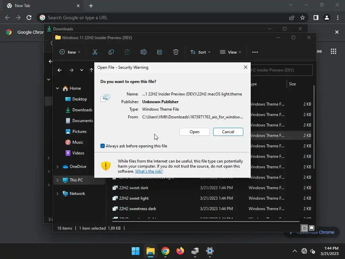Select the New Tab tab in Chrome
The width and height of the screenshot is (345, 259).
tap(43, 6)
